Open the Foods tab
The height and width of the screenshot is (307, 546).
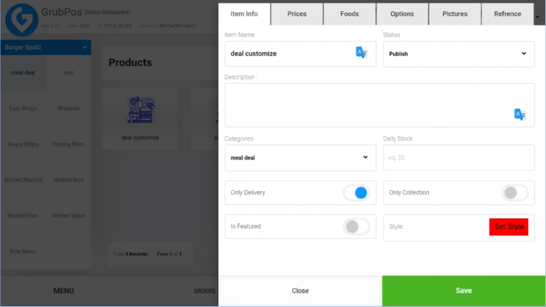tap(349, 14)
